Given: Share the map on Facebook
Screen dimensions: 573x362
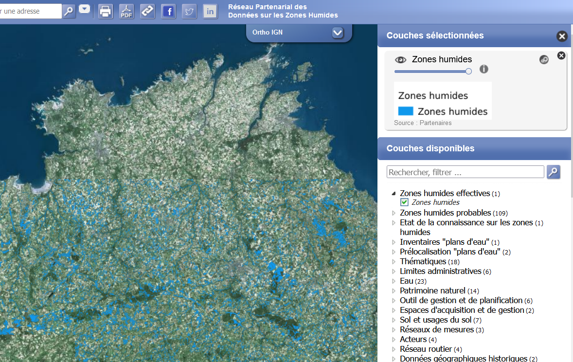Looking at the screenshot, I should [x=168, y=11].
